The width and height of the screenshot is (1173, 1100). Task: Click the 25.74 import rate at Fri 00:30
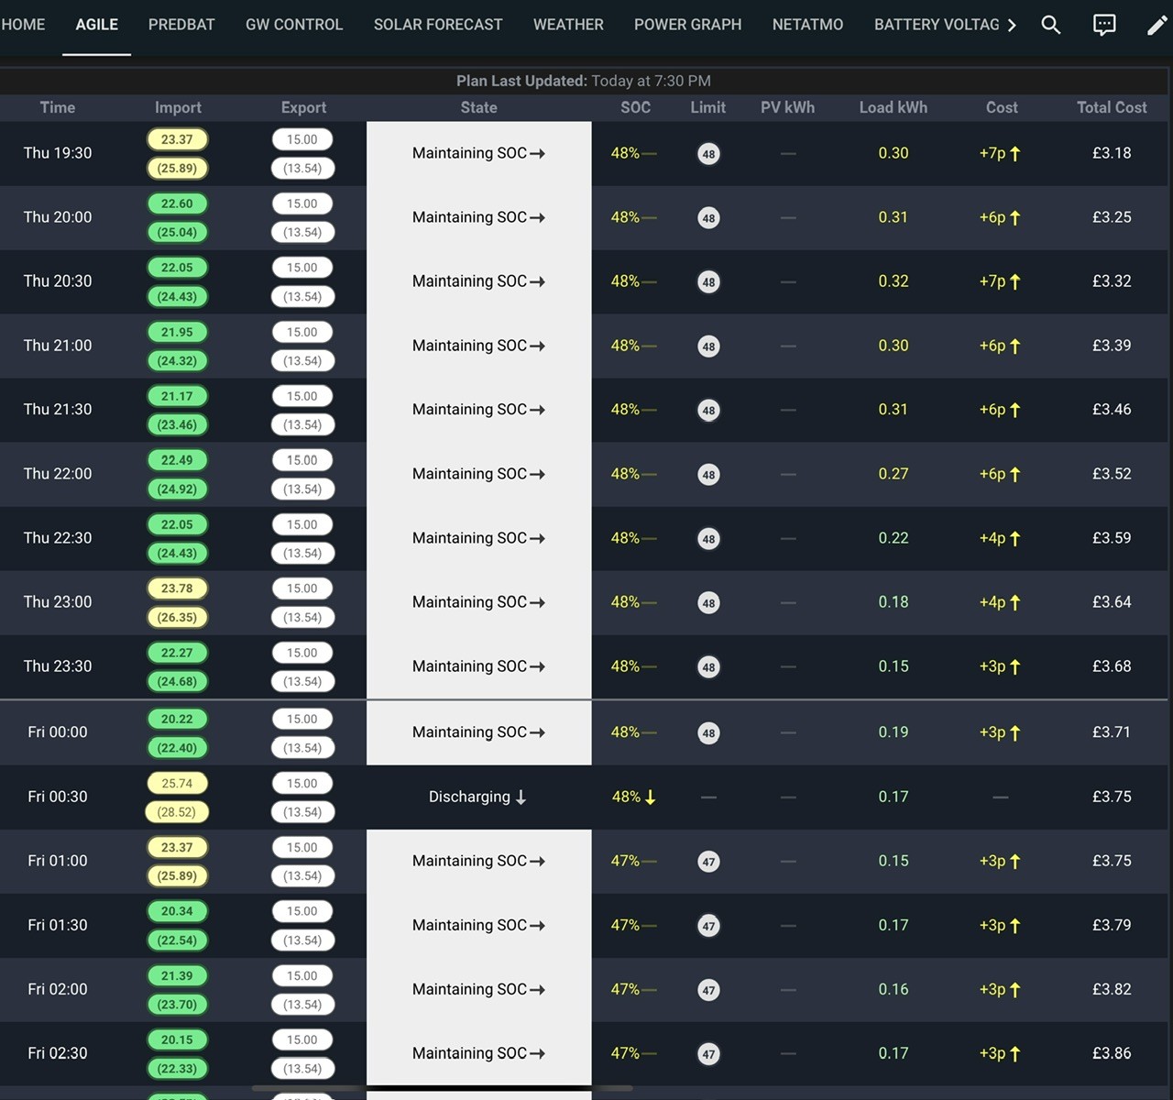pyautogui.click(x=177, y=784)
